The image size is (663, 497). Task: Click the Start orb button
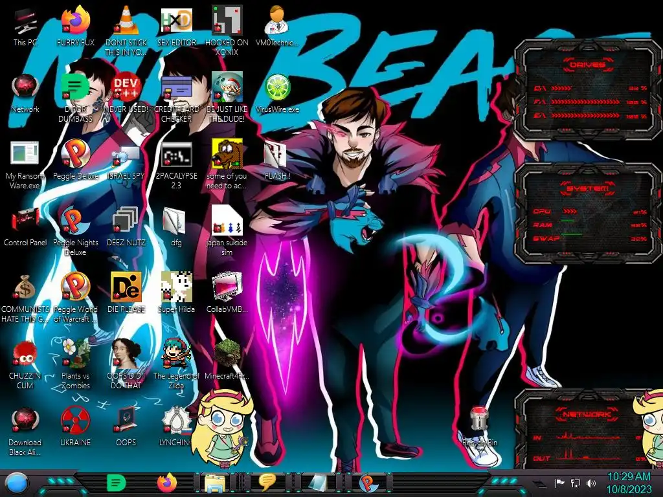(x=16, y=483)
